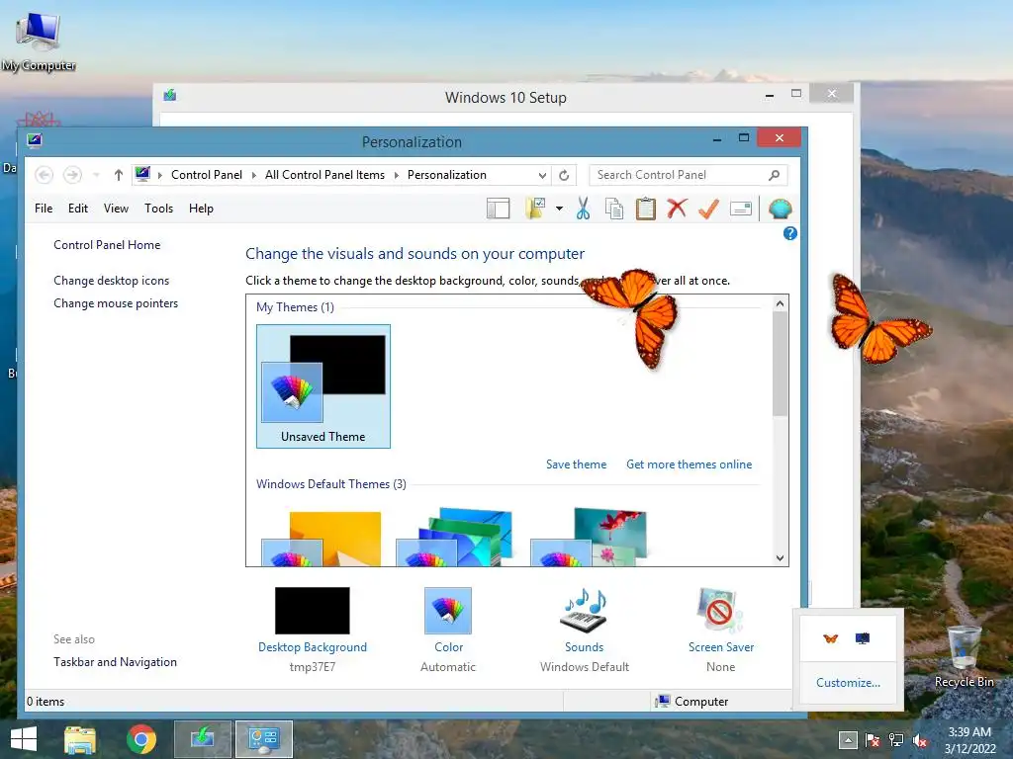Toggle the preview pane layout icon
The image size is (1013, 759).
tap(499, 209)
